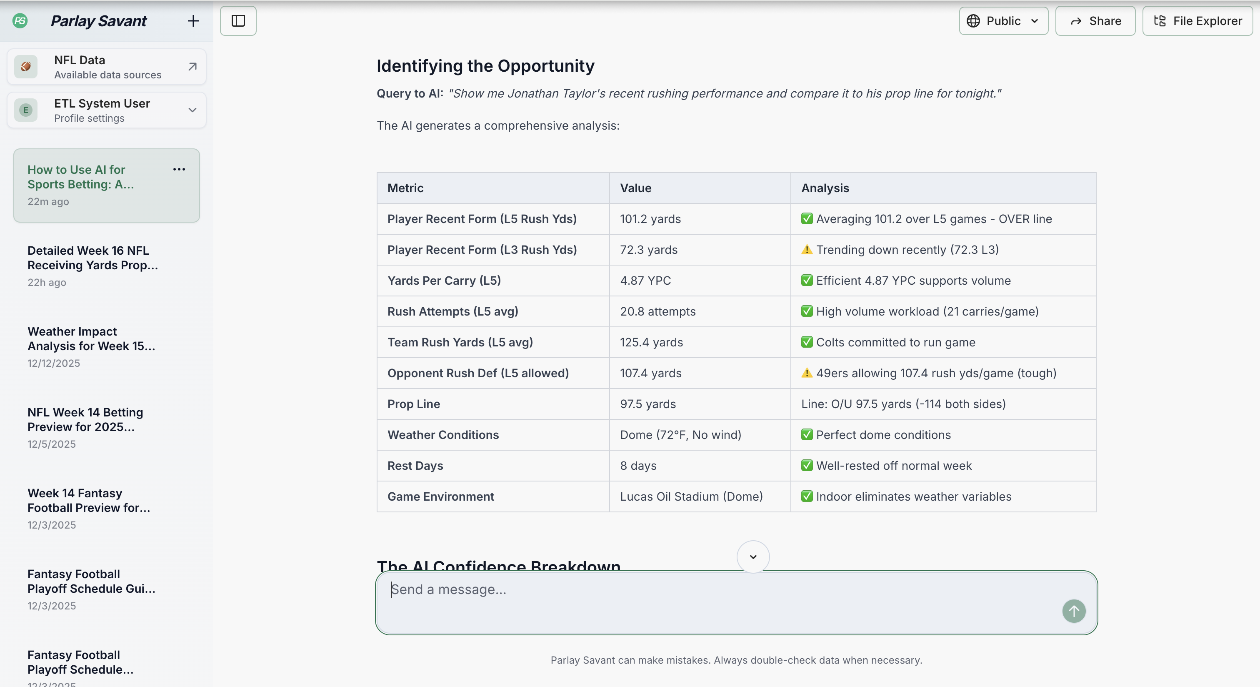The width and height of the screenshot is (1260, 687).
Task: Open Detailed Week 16 NFL Receiving chat
Action: (x=107, y=266)
